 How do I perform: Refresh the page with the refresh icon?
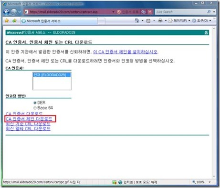pos(143,12)
